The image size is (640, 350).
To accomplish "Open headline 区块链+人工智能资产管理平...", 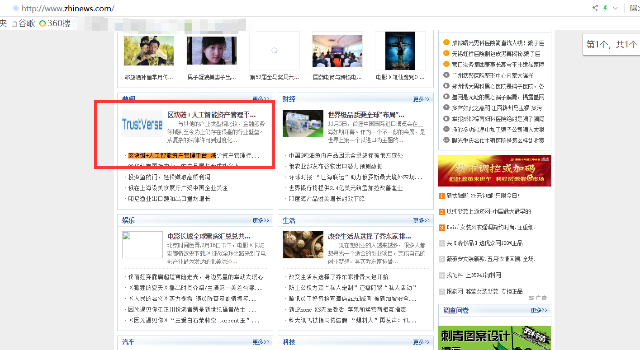I will (211, 115).
